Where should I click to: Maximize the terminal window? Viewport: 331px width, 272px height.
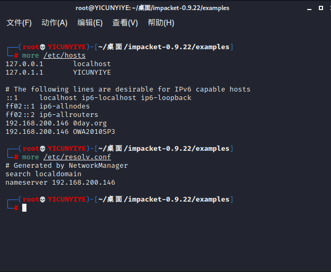[321, 8]
